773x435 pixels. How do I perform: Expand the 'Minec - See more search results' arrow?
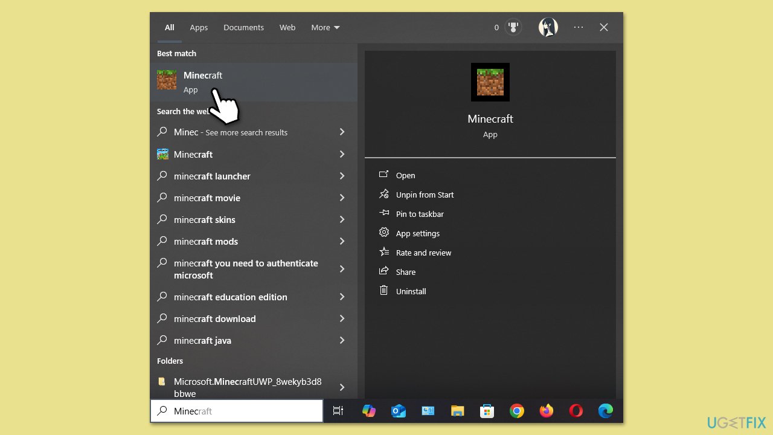tap(342, 132)
